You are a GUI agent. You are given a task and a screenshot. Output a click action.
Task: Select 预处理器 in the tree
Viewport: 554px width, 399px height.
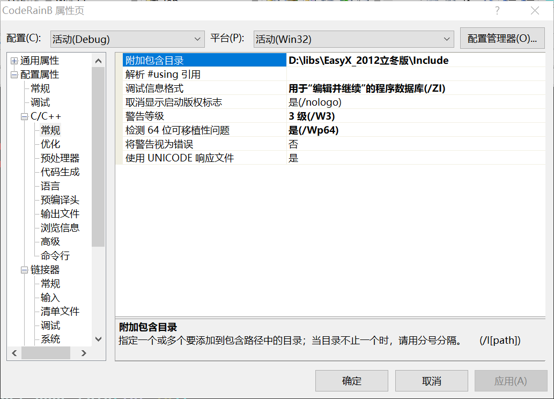60,158
